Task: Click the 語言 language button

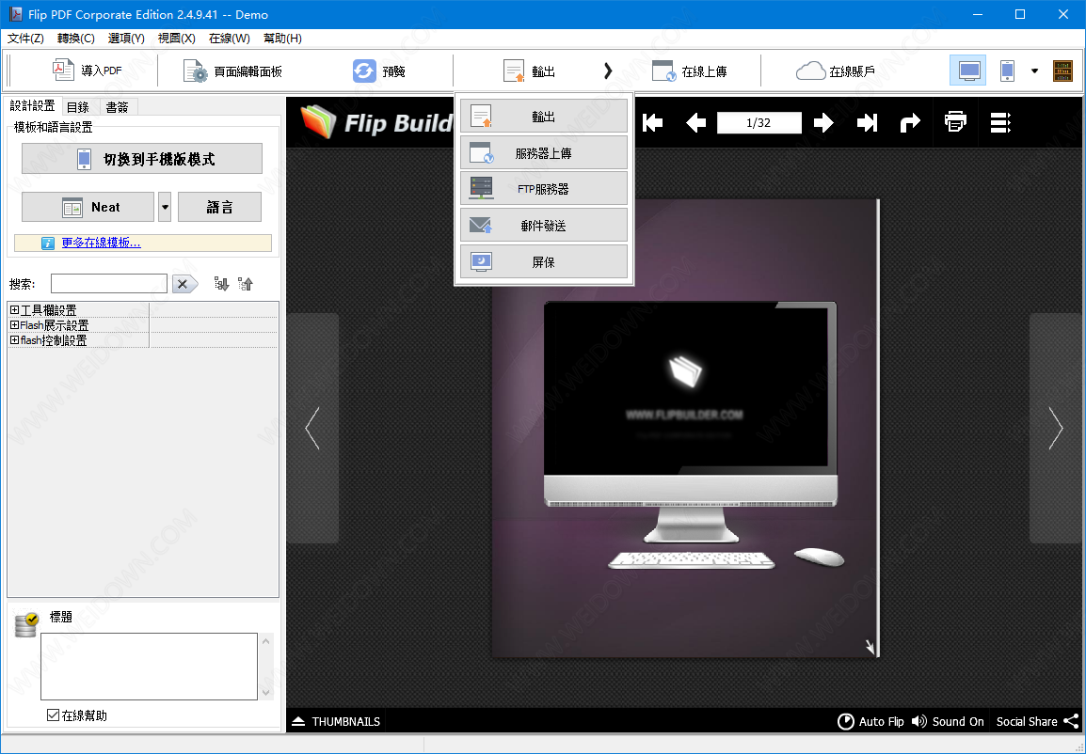Action: tap(219, 207)
